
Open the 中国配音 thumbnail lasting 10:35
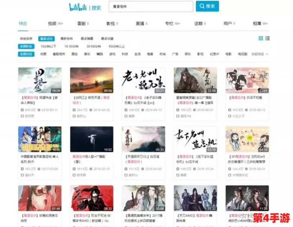coord(40,139)
